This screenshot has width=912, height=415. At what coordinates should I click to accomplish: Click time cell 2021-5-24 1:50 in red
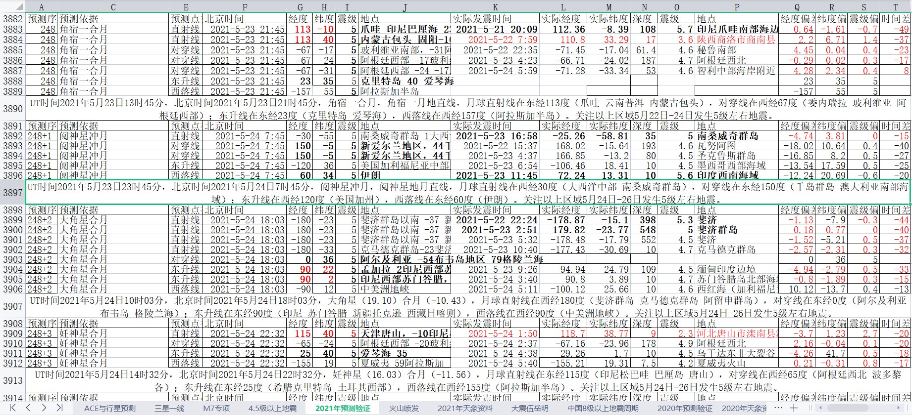(x=495, y=333)
